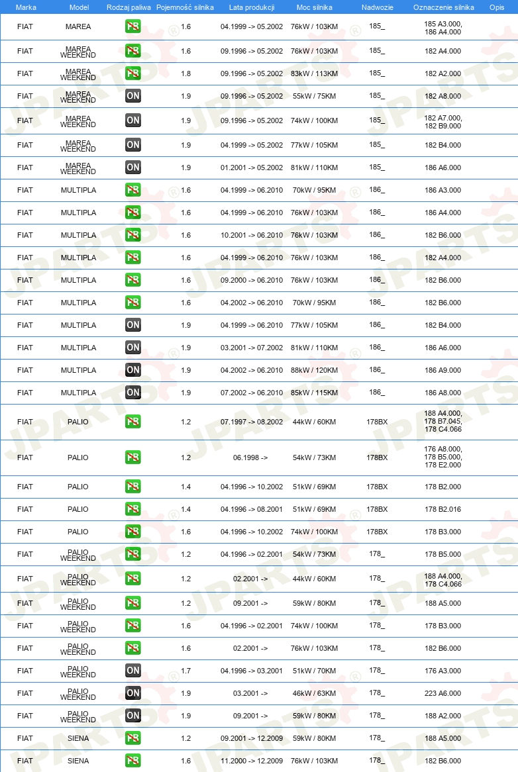Image resolution: width=518 pixels, height=772 pixels.
Task: Click petrol icon in SIENA 1.6 row
Action: (x=133, y=761)
